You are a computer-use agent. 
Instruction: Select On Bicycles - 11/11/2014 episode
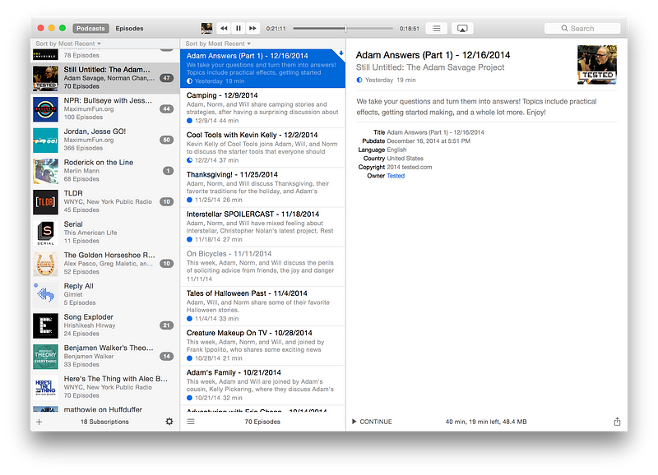[x=262, y=266]
